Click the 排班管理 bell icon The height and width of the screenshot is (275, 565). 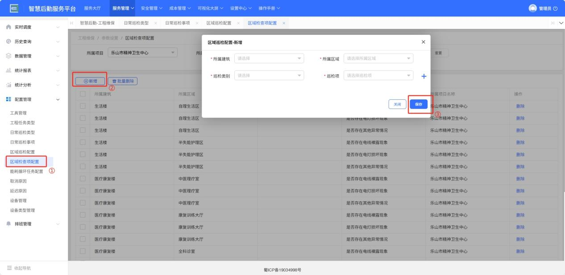click(x=9, y=224)
